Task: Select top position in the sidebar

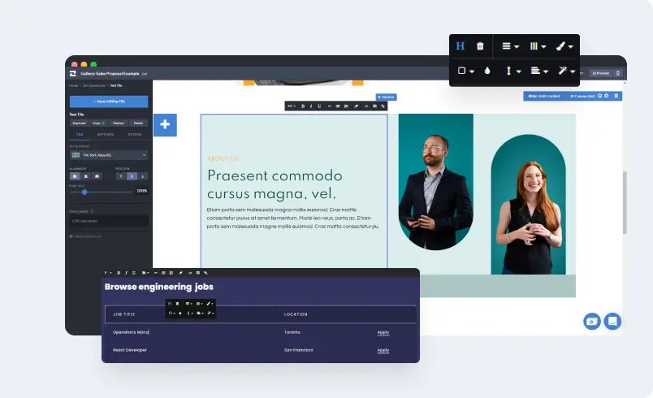Action: 121,176
